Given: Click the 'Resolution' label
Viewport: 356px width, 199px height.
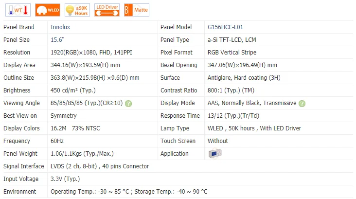Looking at the screenshot, I should [17, 53].
